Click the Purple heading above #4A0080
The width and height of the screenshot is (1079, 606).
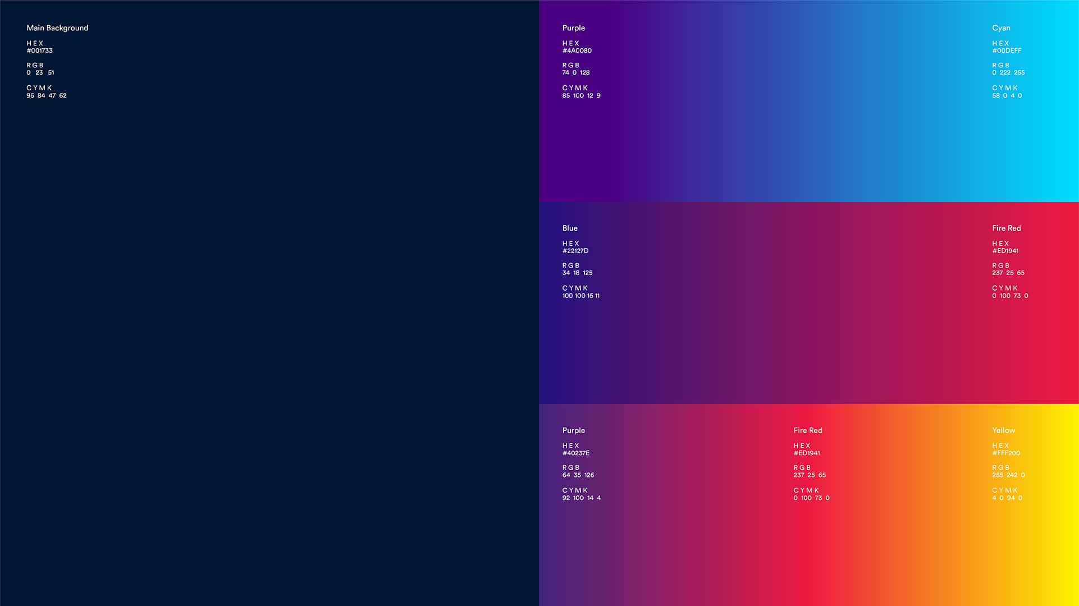(x=574, y=28)
